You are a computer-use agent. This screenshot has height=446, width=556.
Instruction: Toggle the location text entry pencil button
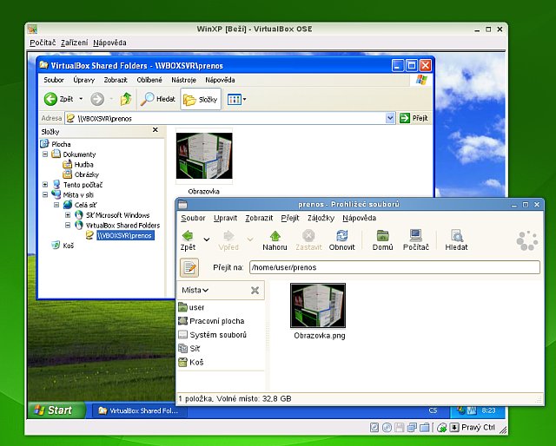click(189, 268)
